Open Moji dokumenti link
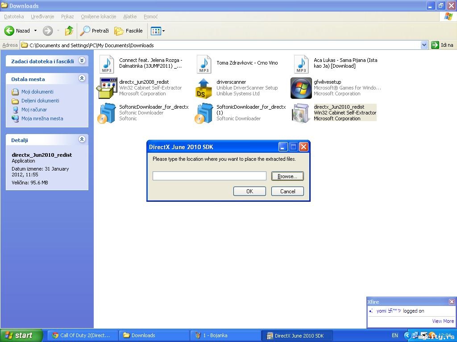Viewport: 457px width, 342px height. click(37, 92)
